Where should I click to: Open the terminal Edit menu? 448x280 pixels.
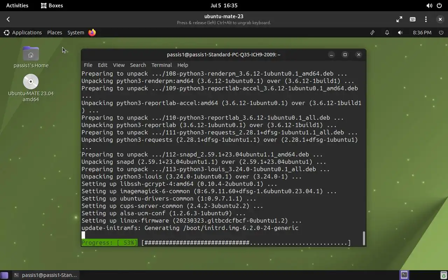pos(103,65)
